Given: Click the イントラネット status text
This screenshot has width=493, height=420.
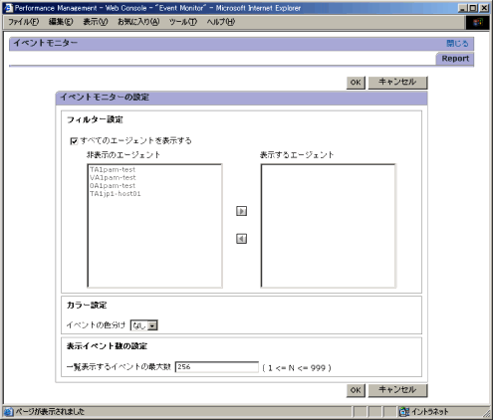Looking at the screenshot, I should click(430, 412).
